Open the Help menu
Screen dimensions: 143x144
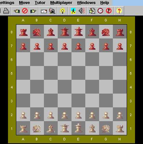point(105,3)
